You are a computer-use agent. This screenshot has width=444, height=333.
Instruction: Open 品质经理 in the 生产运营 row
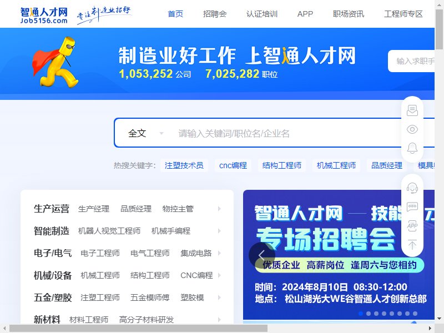coord(136,209)
